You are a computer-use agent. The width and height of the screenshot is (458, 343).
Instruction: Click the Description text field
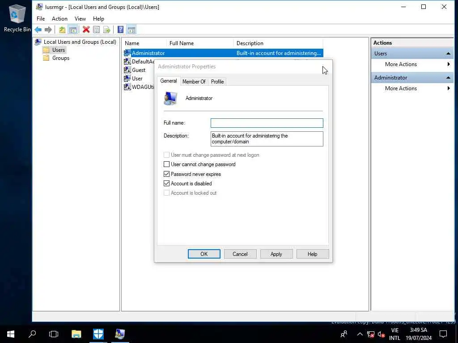(x=267, y=139)
